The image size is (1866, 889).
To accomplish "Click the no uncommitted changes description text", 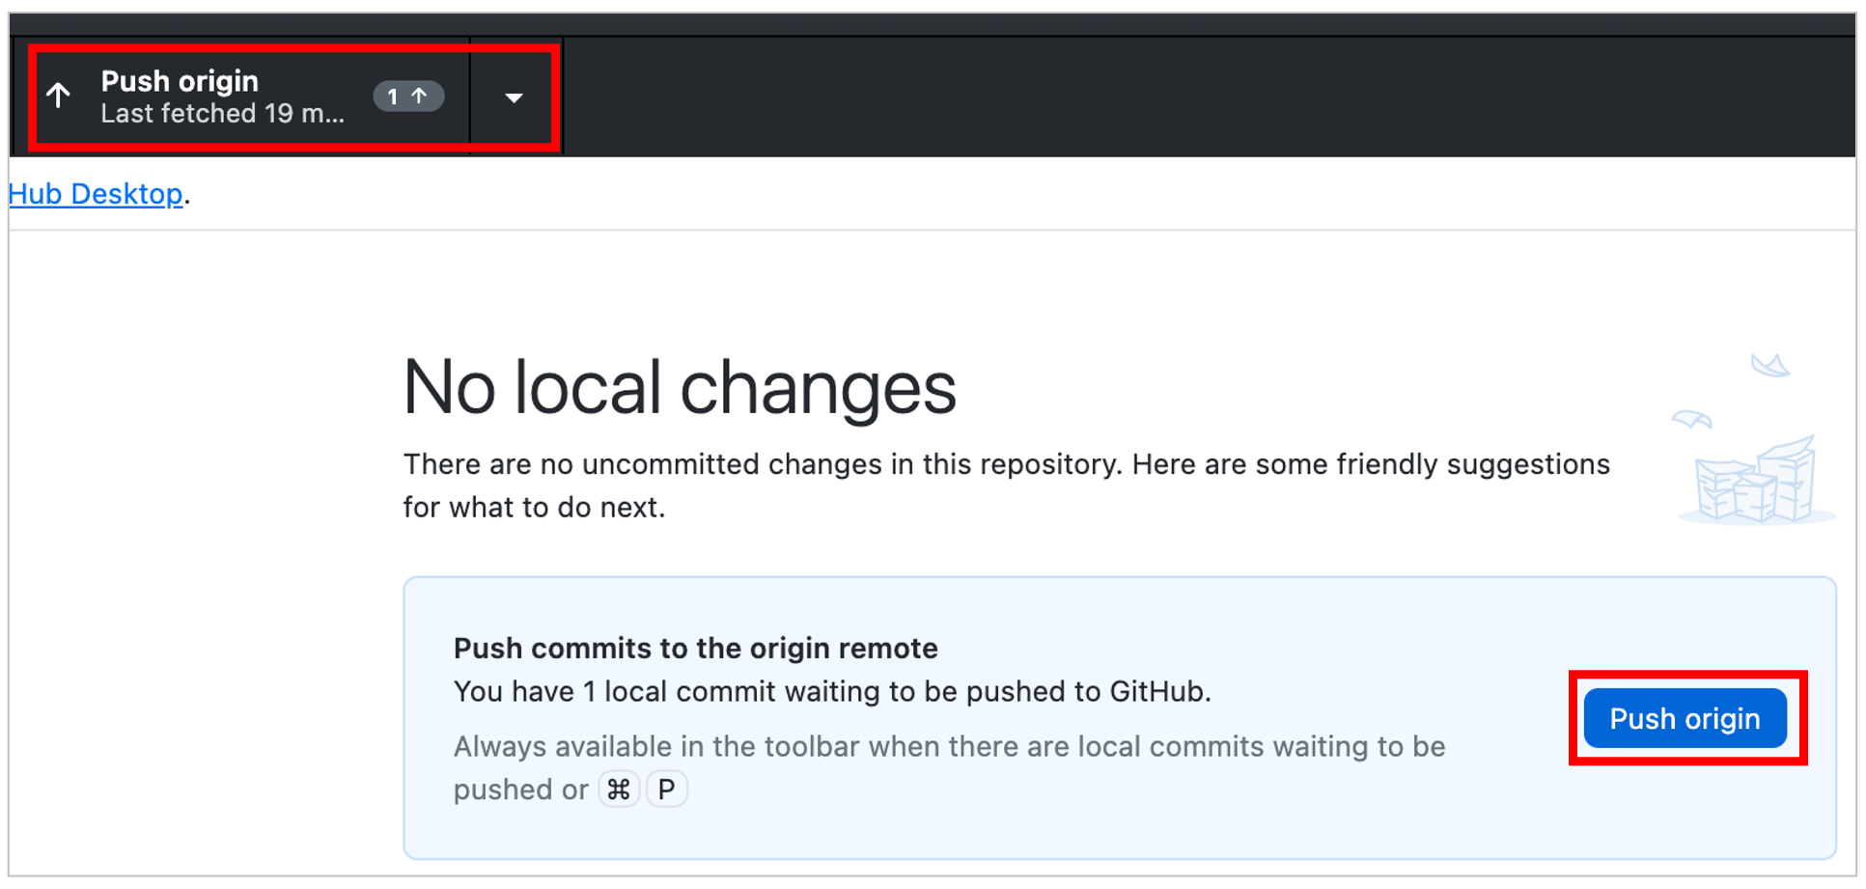I will pos(1006,486).
